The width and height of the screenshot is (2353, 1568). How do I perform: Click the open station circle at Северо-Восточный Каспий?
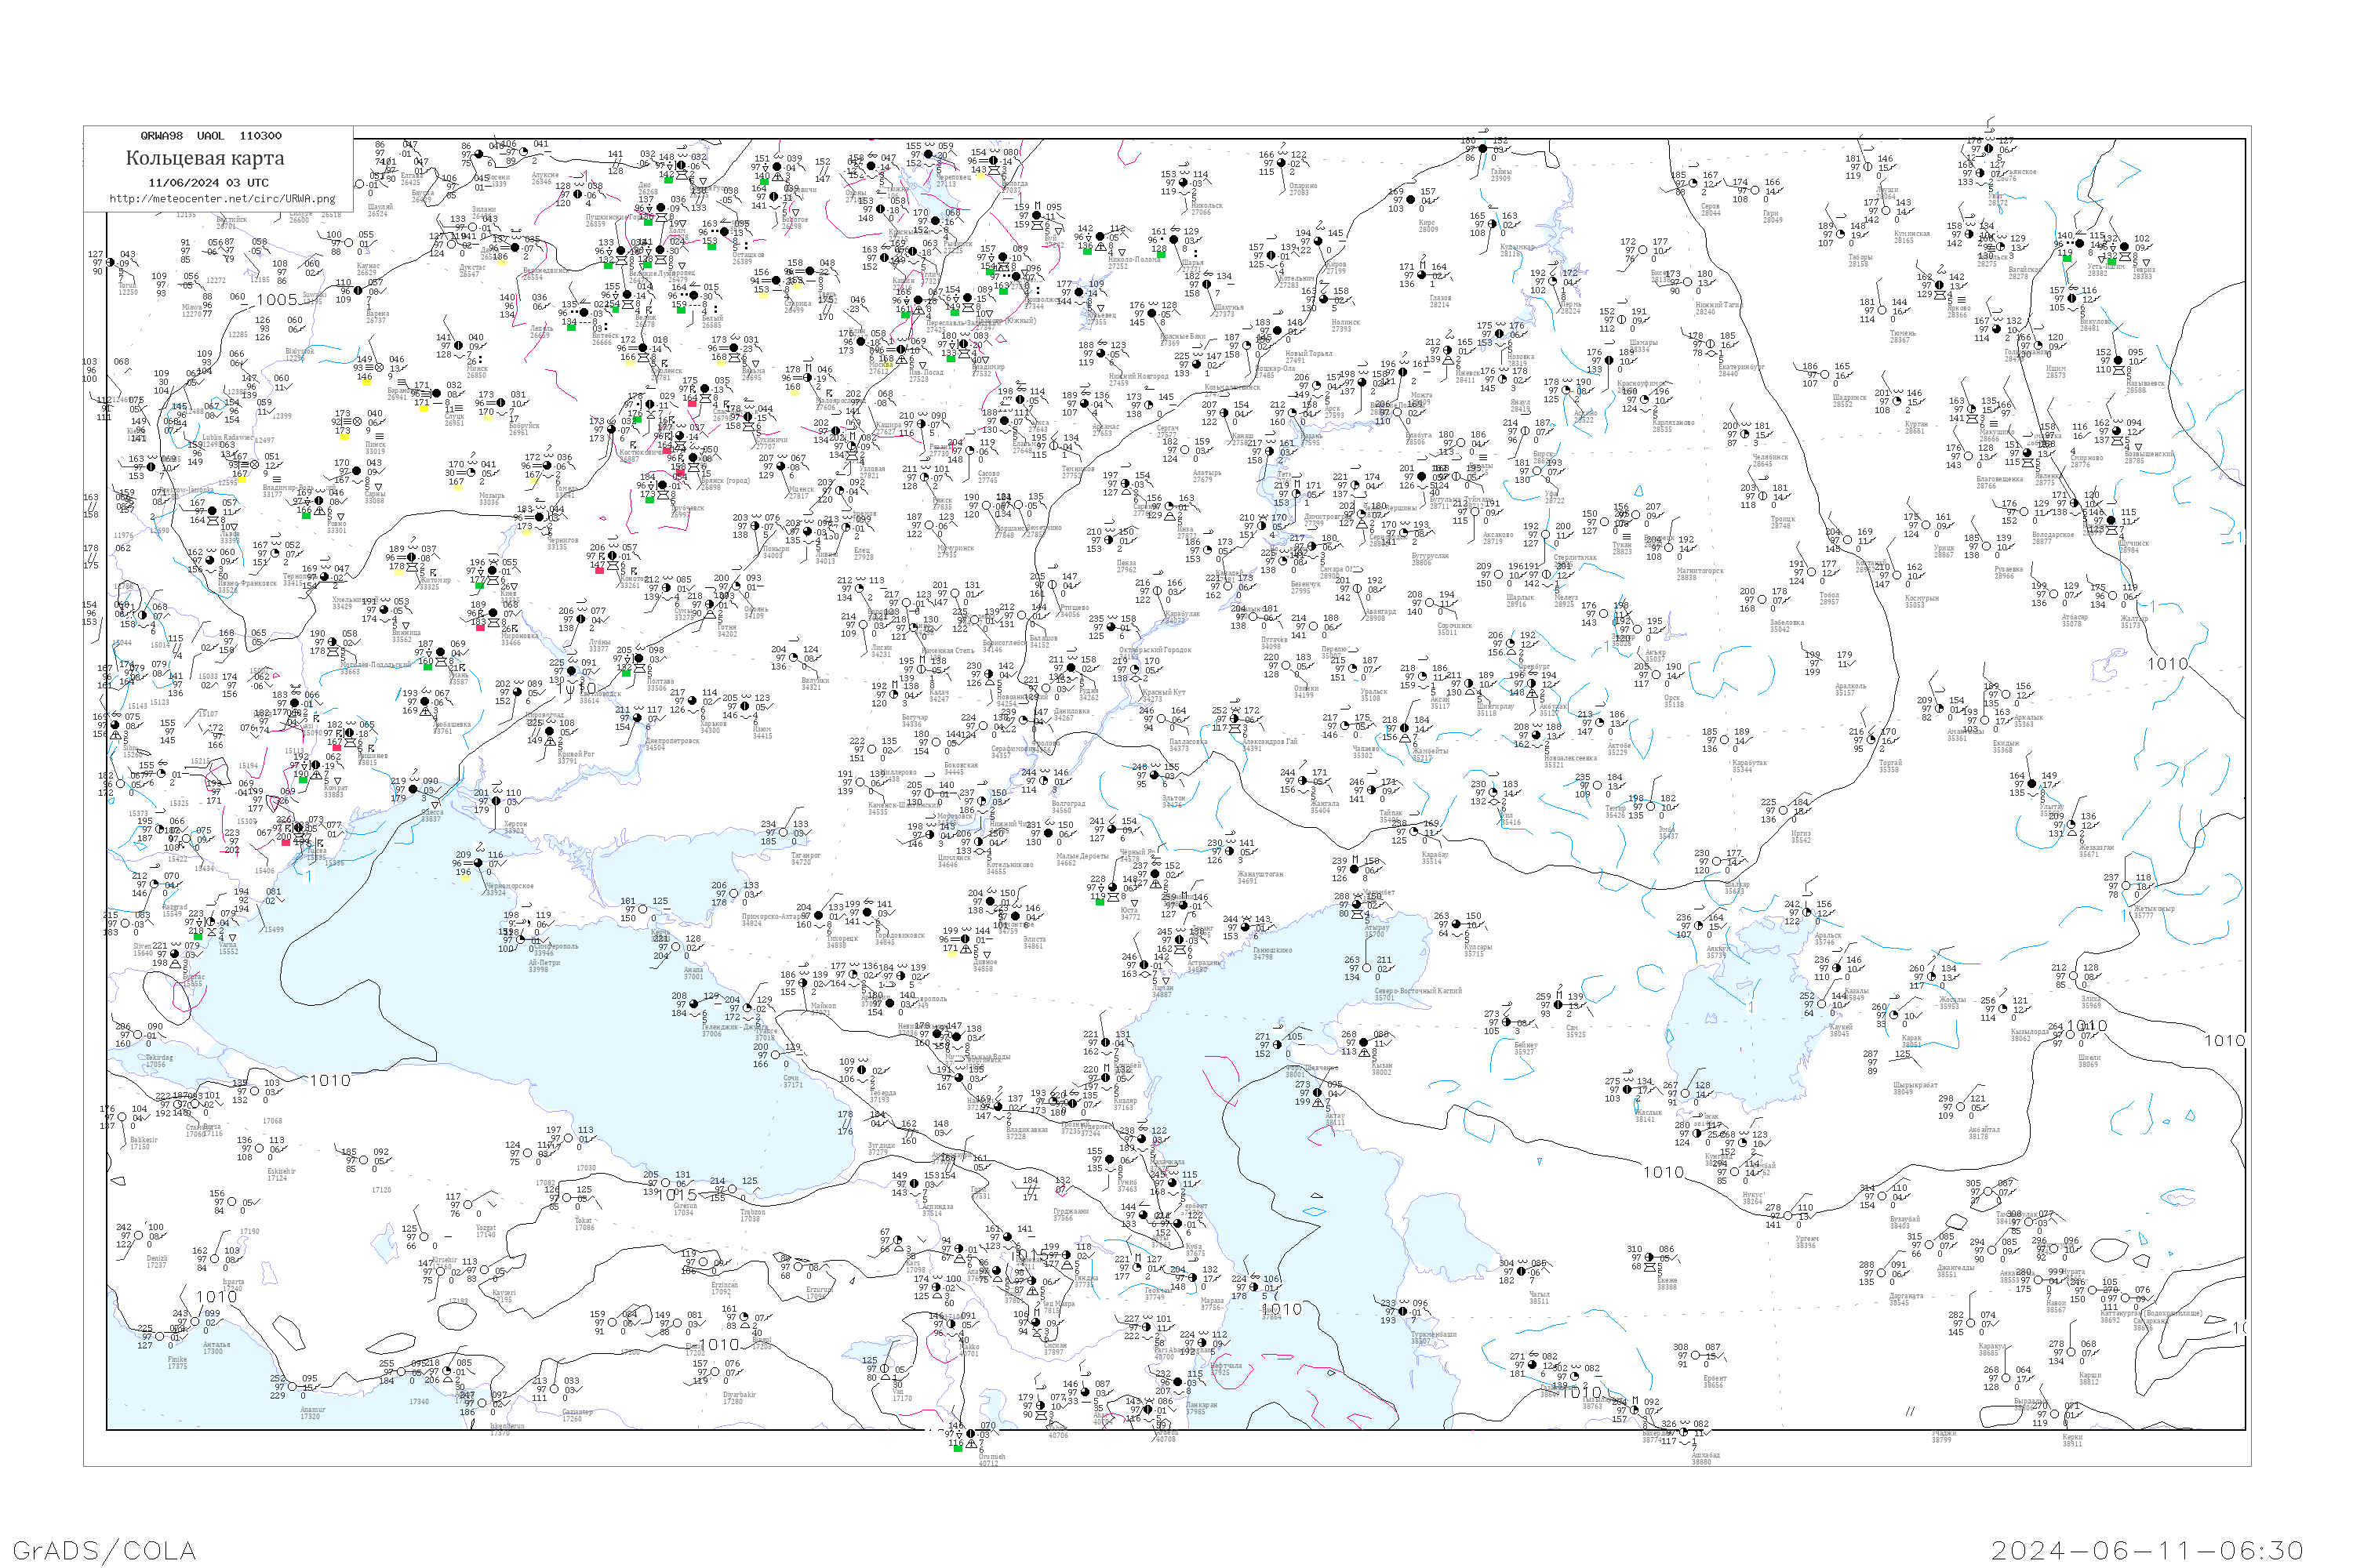click(x=1368, y=968)
